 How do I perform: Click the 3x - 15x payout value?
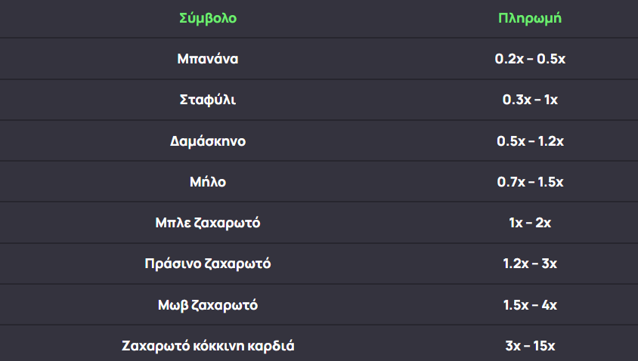pos(530,346)
